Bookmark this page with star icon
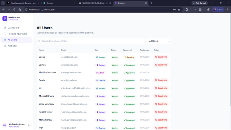This screenshot has width=231, height=130. coord(179,9)
